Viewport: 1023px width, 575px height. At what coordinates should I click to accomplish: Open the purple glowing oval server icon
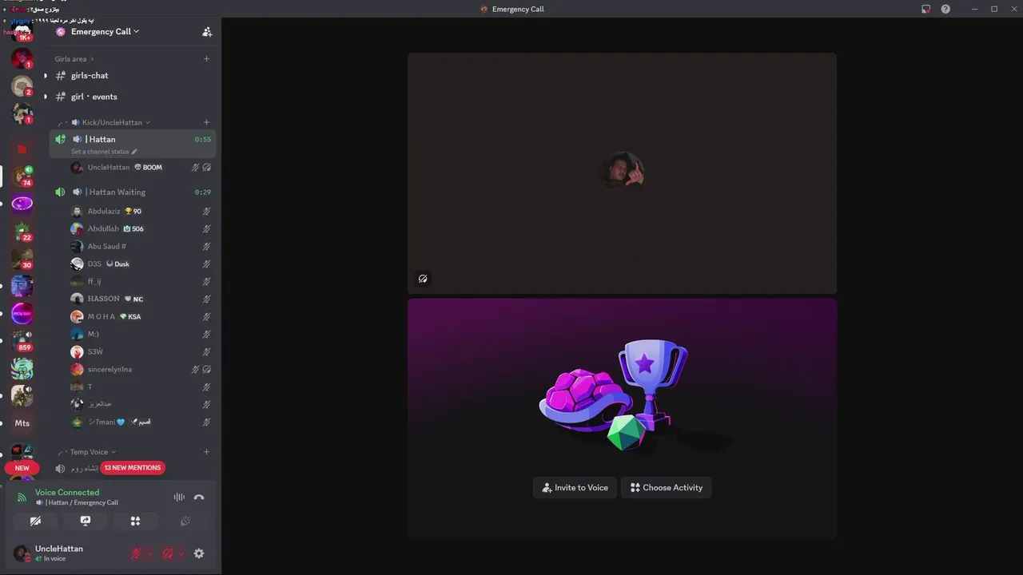pyautogui.click(x=22, y=204)
